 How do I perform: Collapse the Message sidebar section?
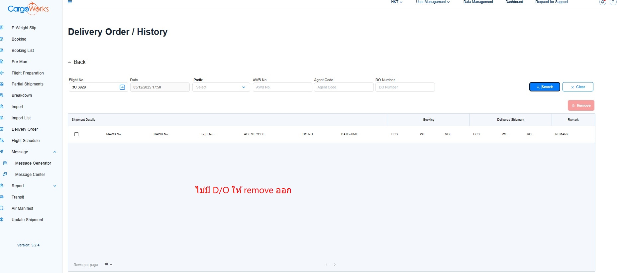pos(55,152)
